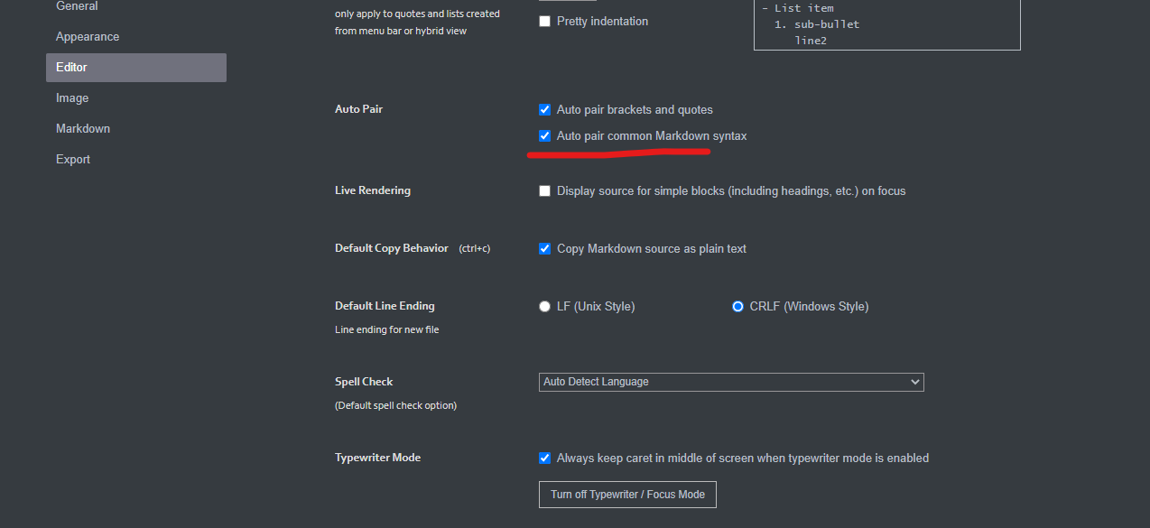Open the Auto Detect Language dropdown
Viewport: 1150px width, 528px height.
click(x=731, y=382)
